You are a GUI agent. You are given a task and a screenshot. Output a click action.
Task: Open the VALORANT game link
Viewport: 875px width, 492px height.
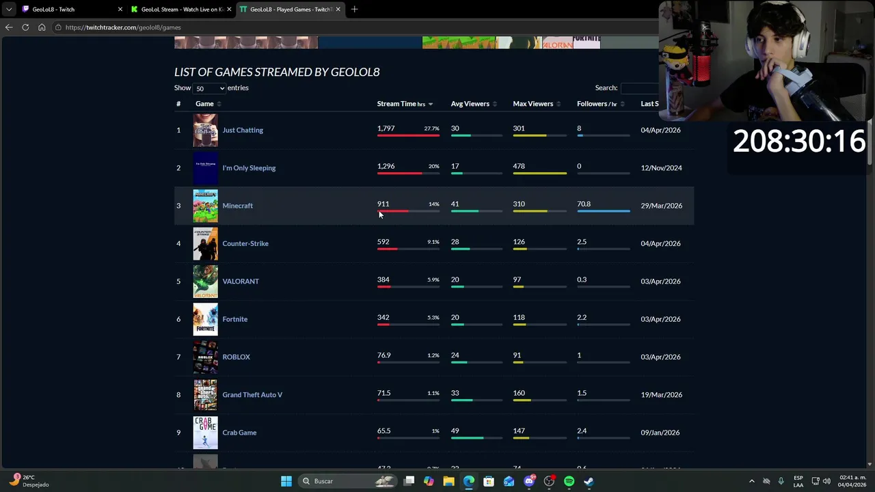coord(241,282)
